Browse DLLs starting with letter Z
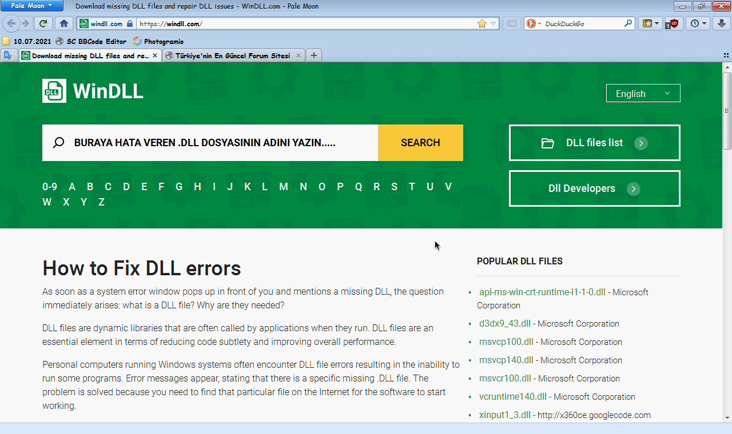 pos(101,202)
